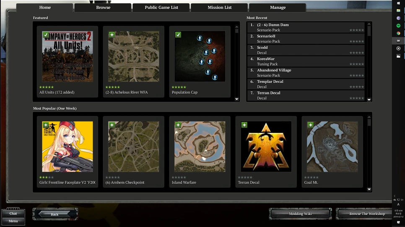Open the game Menu
The height and width of the screenshot is (227, 405).
[x=13, y=221]
